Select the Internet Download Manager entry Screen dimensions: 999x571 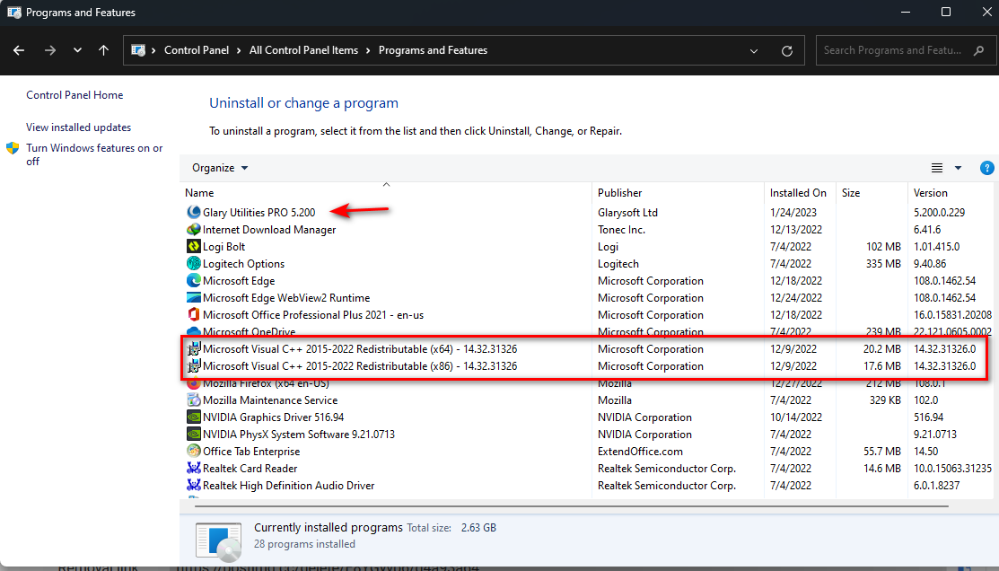pos(269,230)
